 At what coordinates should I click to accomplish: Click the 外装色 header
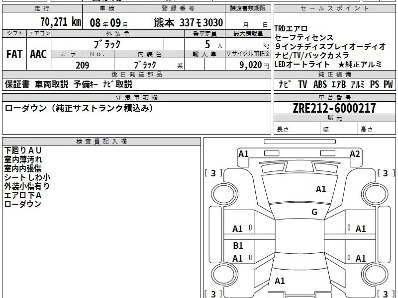click(x=118, y=33)
